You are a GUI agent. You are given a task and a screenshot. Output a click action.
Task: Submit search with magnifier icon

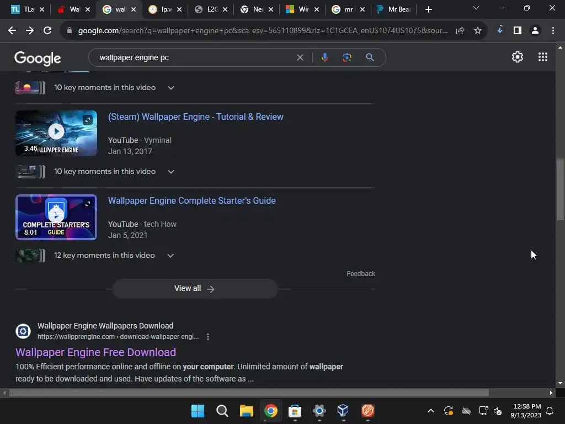point(370,57)
